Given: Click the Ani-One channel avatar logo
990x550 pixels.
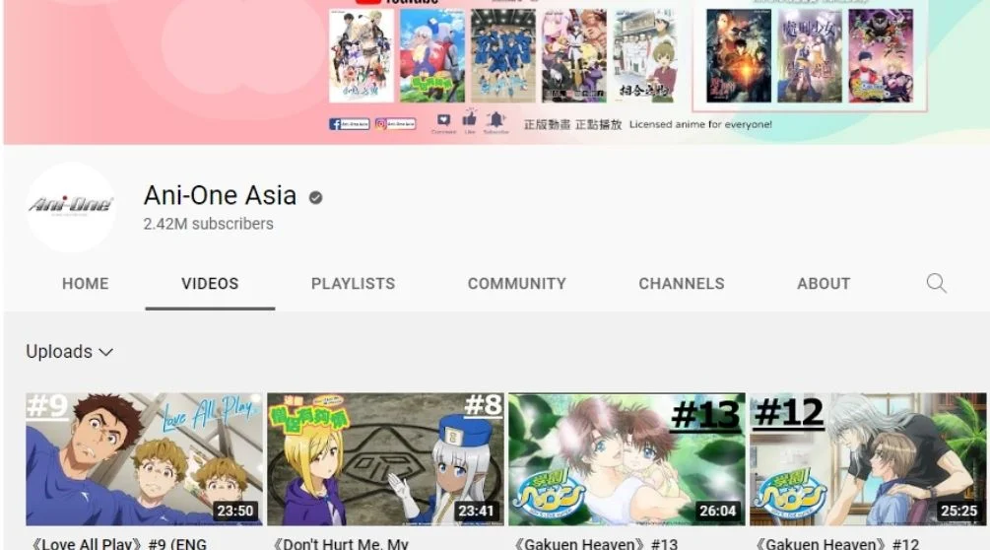Looking at the screenshot, I should [x=71, y=206].
